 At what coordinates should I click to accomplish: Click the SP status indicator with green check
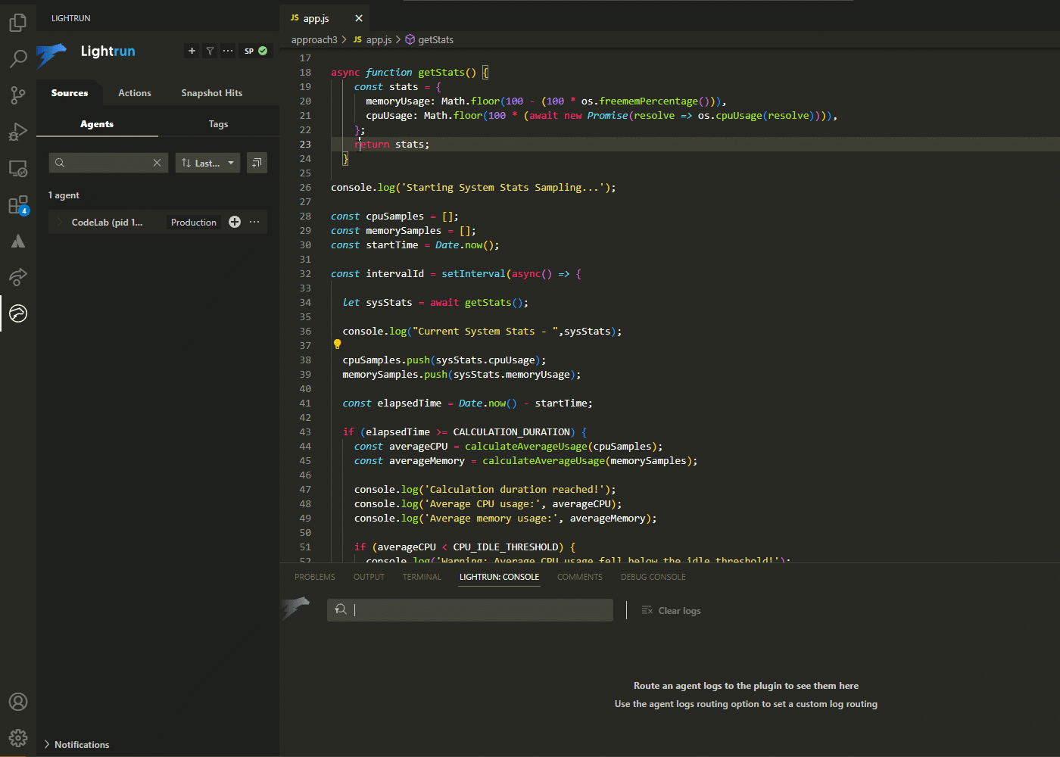click(255, 51)
